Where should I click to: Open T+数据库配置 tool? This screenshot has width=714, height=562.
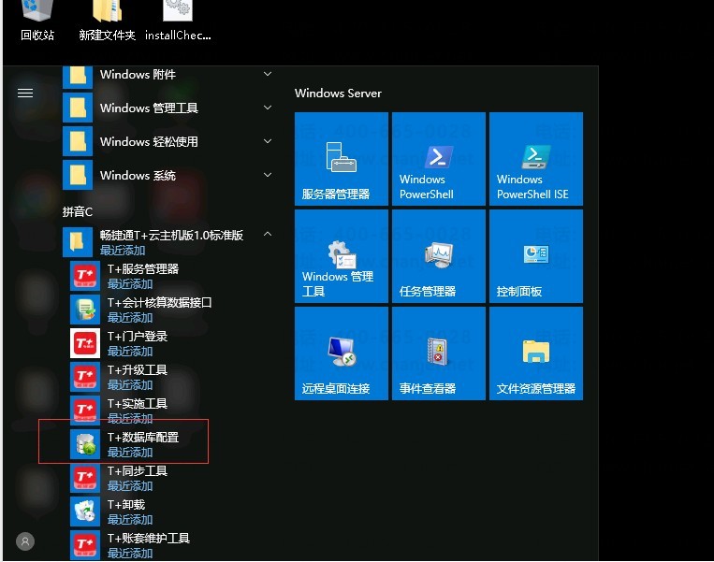click(85, 444)
